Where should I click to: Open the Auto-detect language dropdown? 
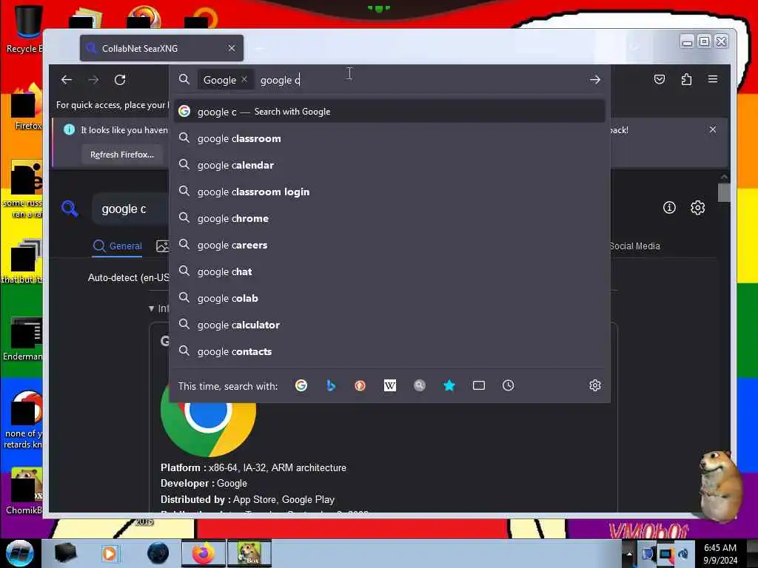tap(128, 278)
